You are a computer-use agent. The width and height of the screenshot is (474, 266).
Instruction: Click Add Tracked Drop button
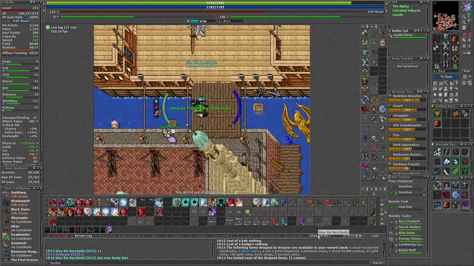pos(407,66)
